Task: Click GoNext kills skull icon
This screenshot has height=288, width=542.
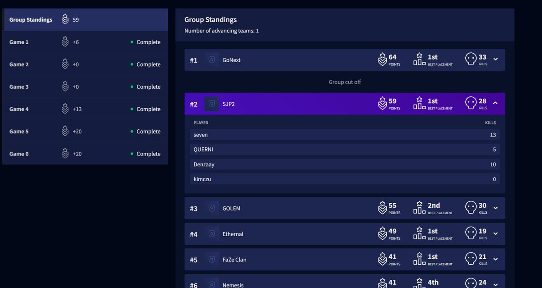Action: pos(471,59)
